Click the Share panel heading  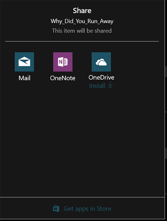point(82,11)
